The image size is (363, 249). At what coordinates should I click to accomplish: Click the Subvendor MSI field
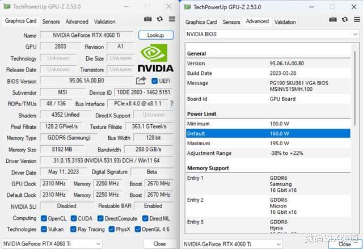point(62,92)
